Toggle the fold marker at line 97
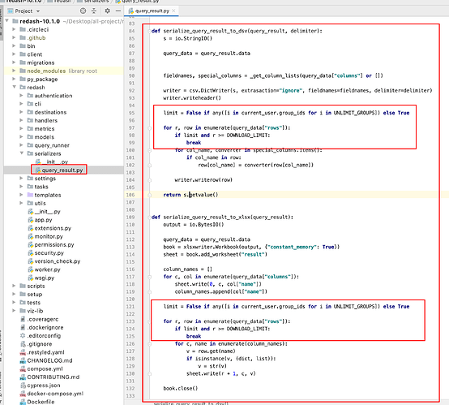 click(x=149, y=128)
